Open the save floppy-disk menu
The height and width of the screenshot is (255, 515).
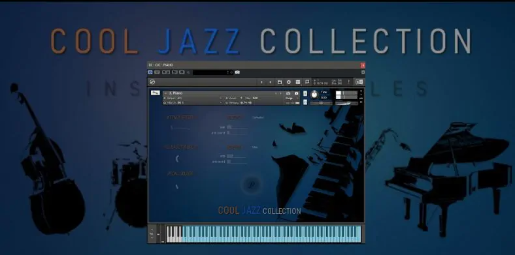(280, 82)
